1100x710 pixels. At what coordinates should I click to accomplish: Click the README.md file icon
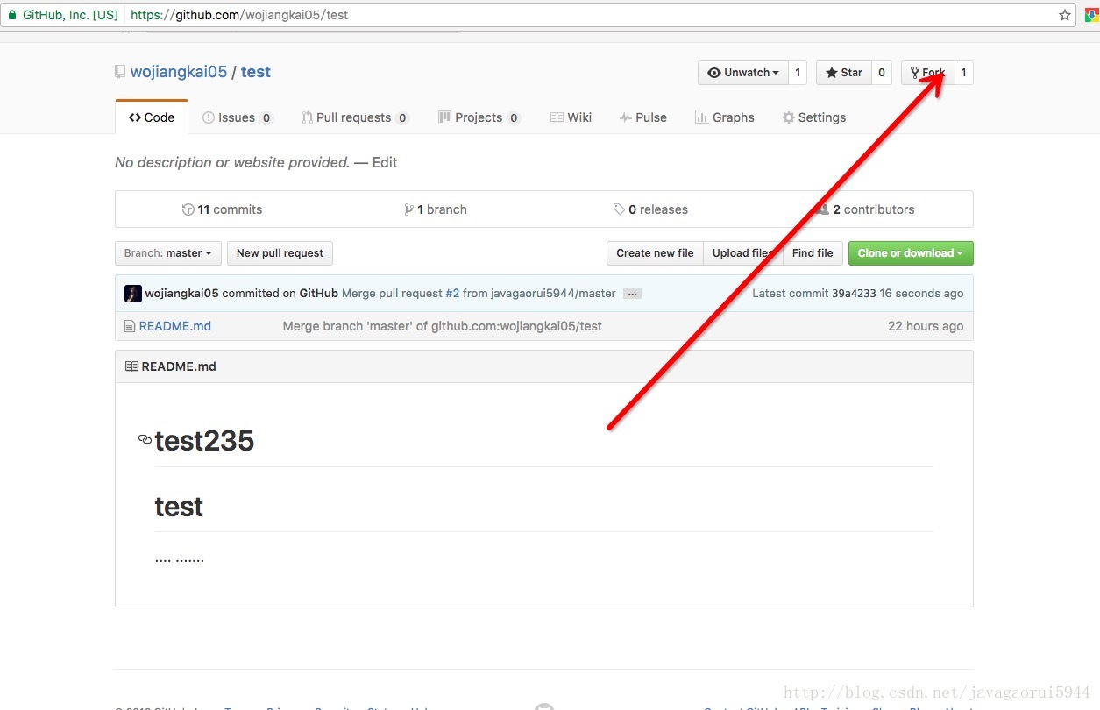(130, 326)
